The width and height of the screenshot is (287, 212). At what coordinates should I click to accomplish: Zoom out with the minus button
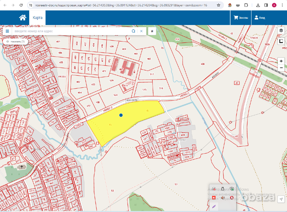click(281, 68)
